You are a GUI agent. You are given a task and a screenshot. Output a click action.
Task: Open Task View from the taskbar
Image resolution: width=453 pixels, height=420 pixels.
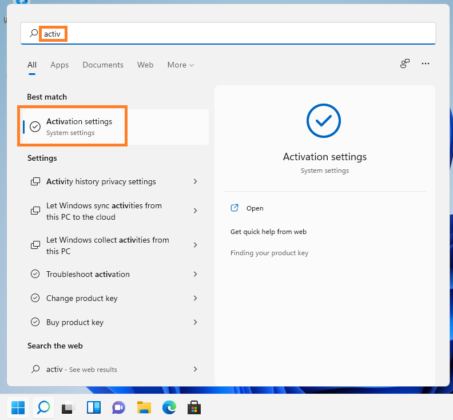tap(68, 407)
